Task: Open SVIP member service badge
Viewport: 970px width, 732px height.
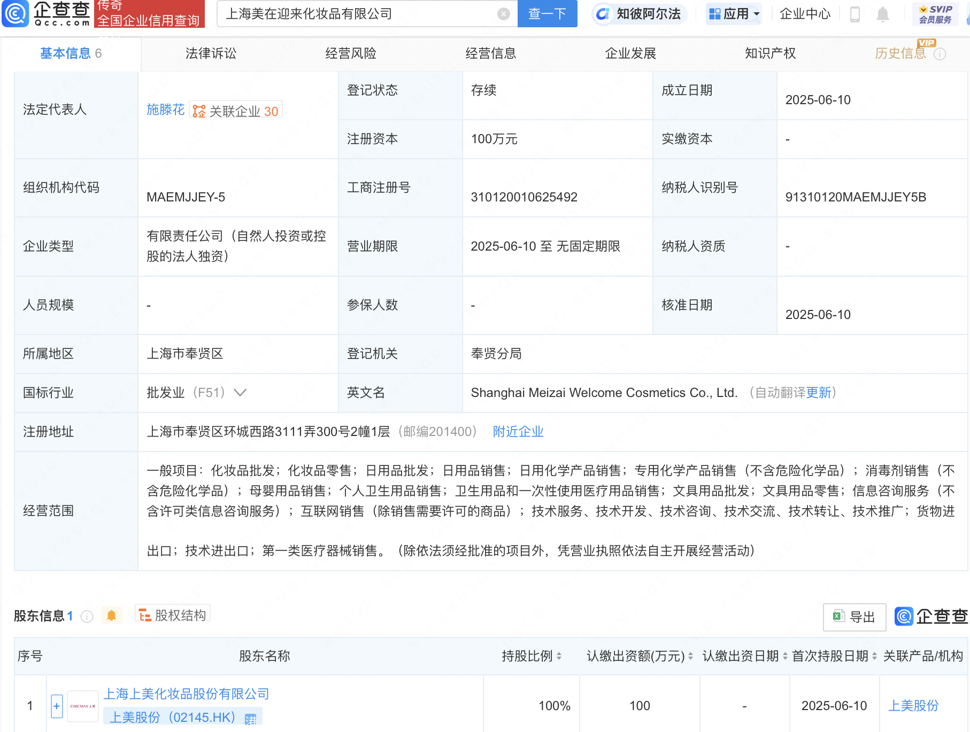Action: (935, 14)
